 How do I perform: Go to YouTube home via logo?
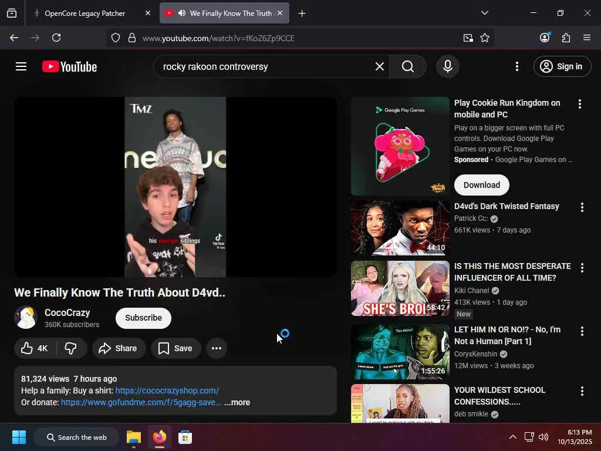[69, 67]
